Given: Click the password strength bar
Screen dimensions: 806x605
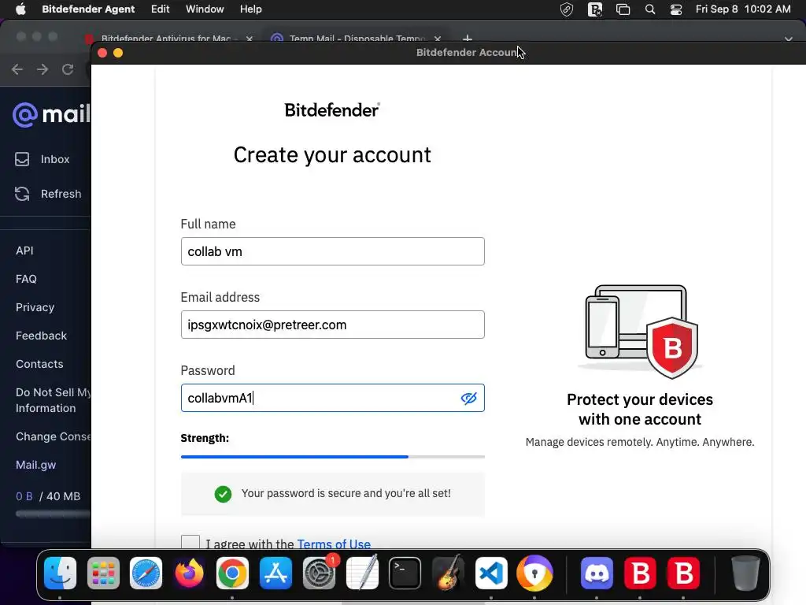Looking at the screenshot, I should click(x=333, y=456).
